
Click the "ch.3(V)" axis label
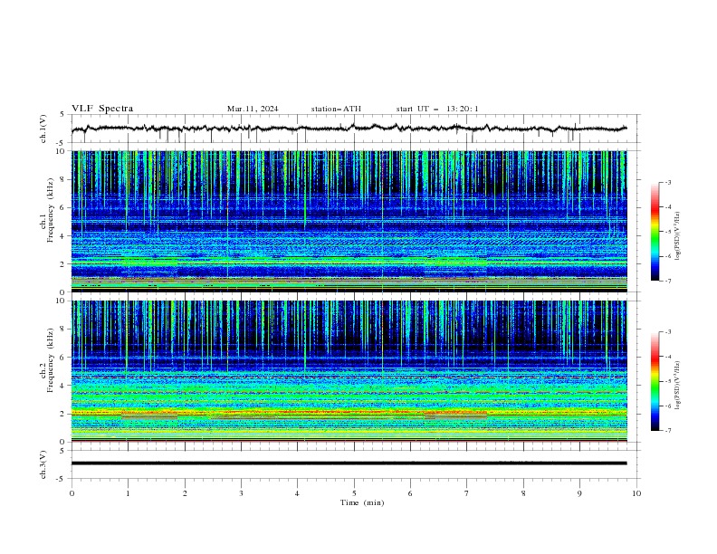43,464
